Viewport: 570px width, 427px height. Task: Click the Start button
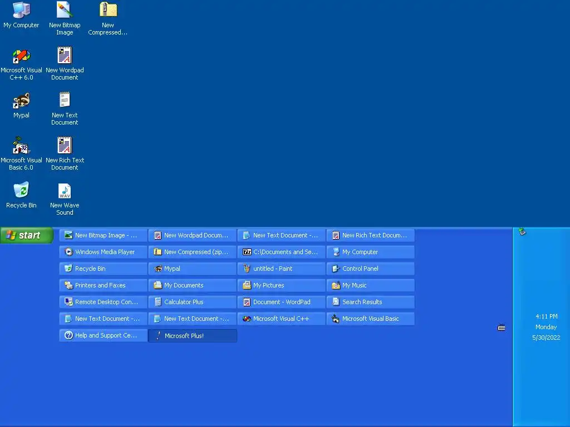tap(27, 235)
